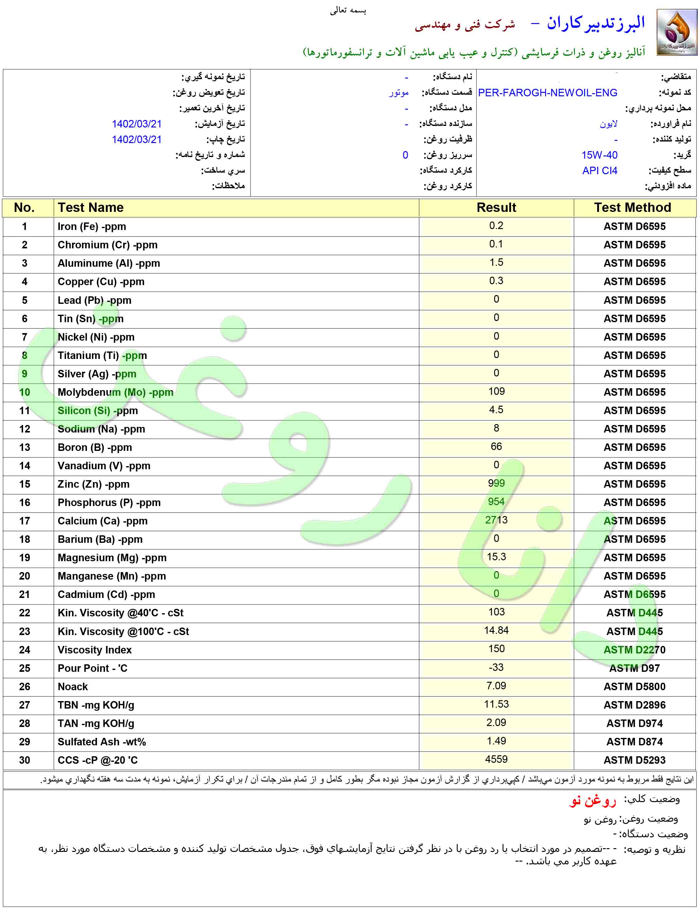Click the grade value 15W-40
700x908 pixels.
click(599, 155)
